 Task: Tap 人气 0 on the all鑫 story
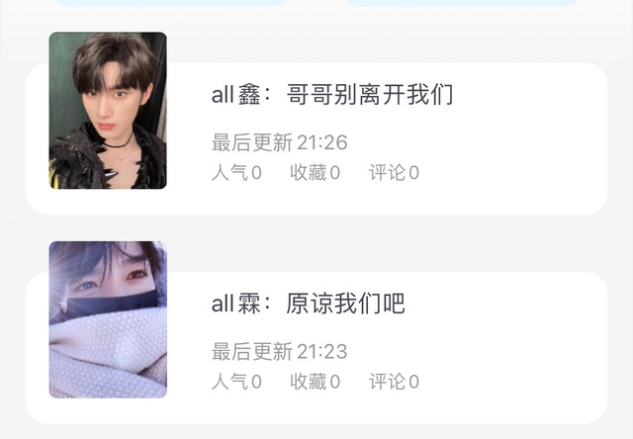tap(236, 173)
